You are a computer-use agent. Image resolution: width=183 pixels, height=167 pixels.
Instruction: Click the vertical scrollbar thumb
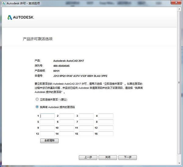[x=180, y=82]
